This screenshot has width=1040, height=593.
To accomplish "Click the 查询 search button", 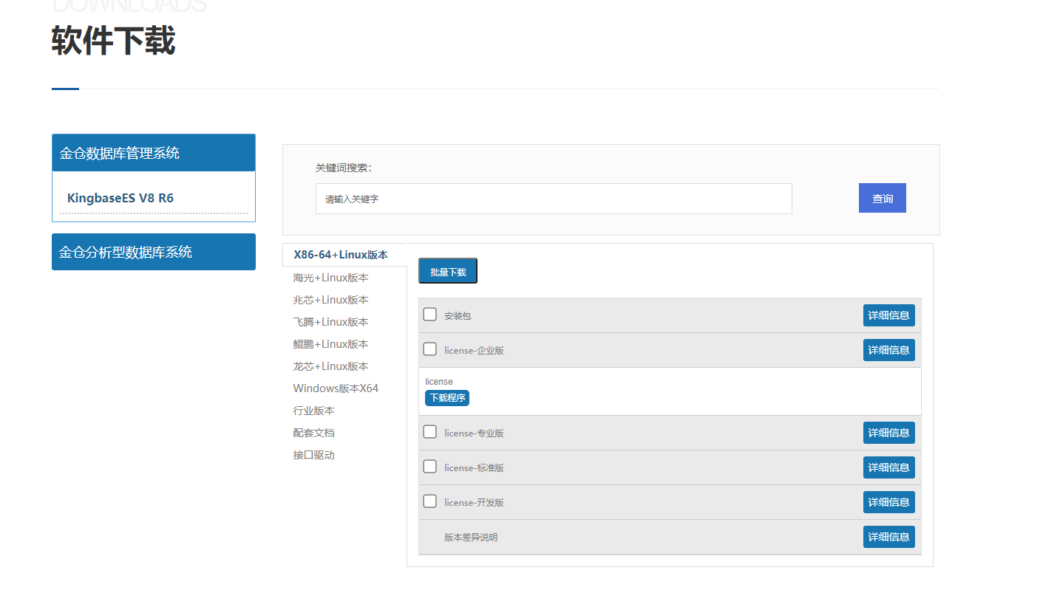I will [883, 198].
